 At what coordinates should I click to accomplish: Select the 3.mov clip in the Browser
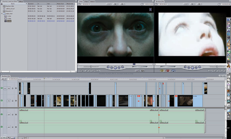pyautogui.click(x=9, y=21)
